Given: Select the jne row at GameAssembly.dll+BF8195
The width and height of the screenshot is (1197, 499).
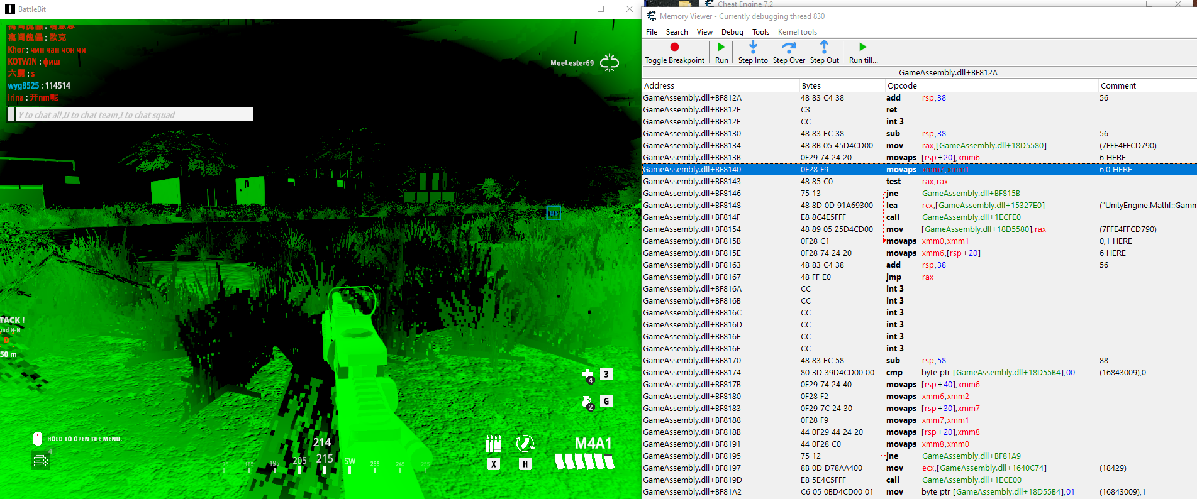Looking at the screenshot, I should pos(920,456).
